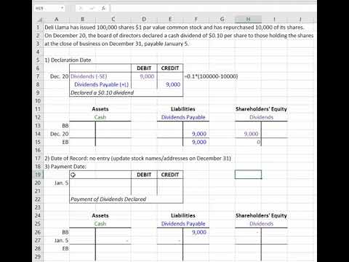Click Shareholders' Equity heading in row 11
This screenshot has width=349, height=262.
point(261,109)
